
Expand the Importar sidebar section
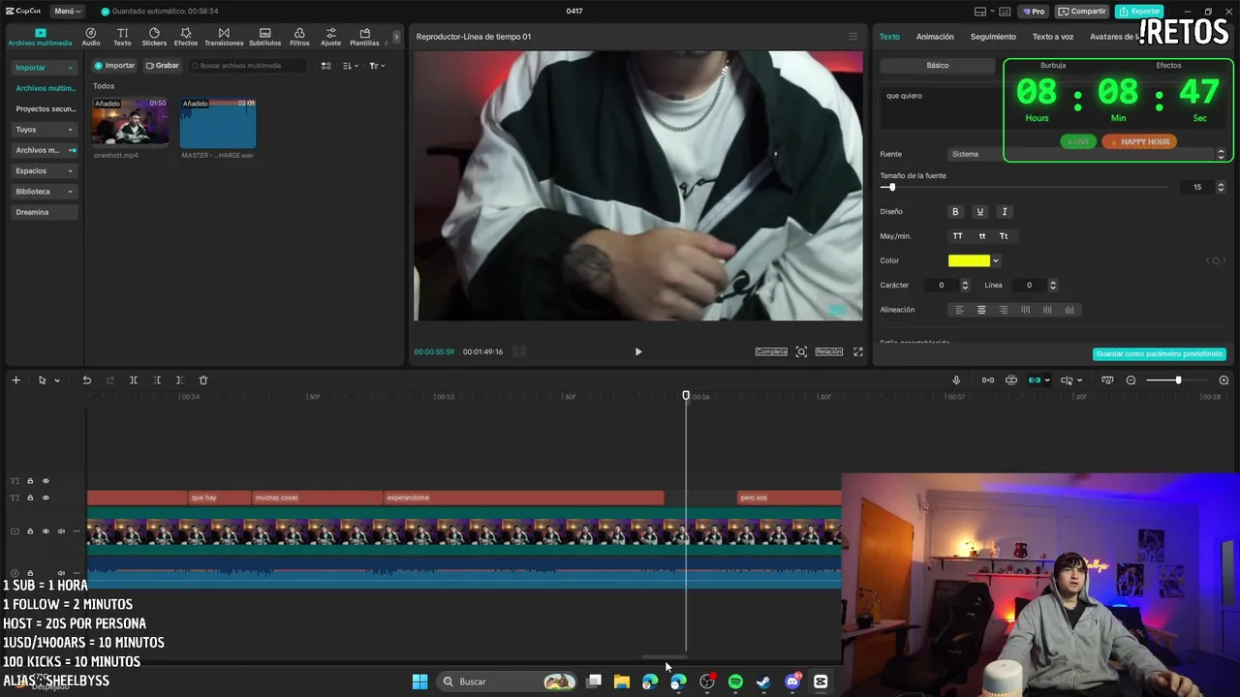44,68
